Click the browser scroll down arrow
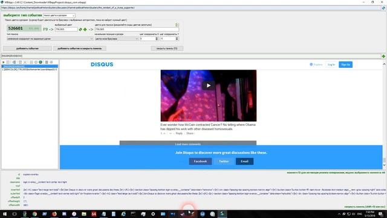The height and width of the screenshot is (218, 387). click(x=384, y=165)
